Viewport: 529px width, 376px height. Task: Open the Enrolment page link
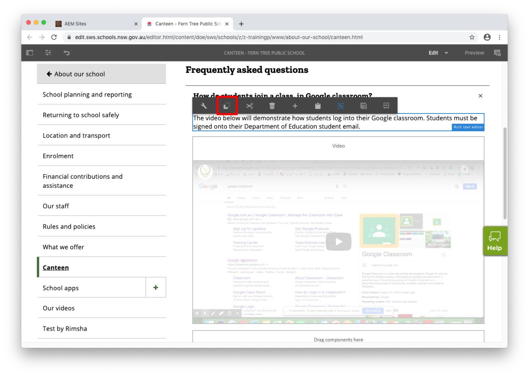point(58,156)
